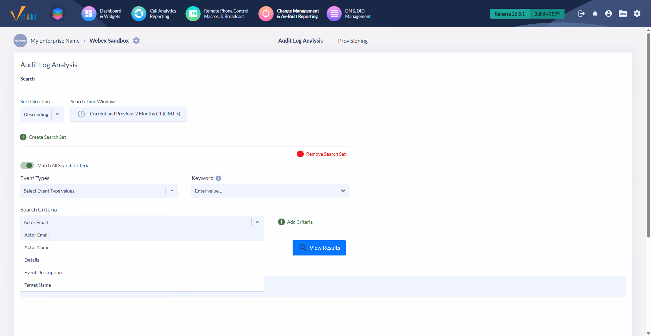Open the Event Types dropdown
The height and width of the screenshot is (336, 651).
point(99,191)
